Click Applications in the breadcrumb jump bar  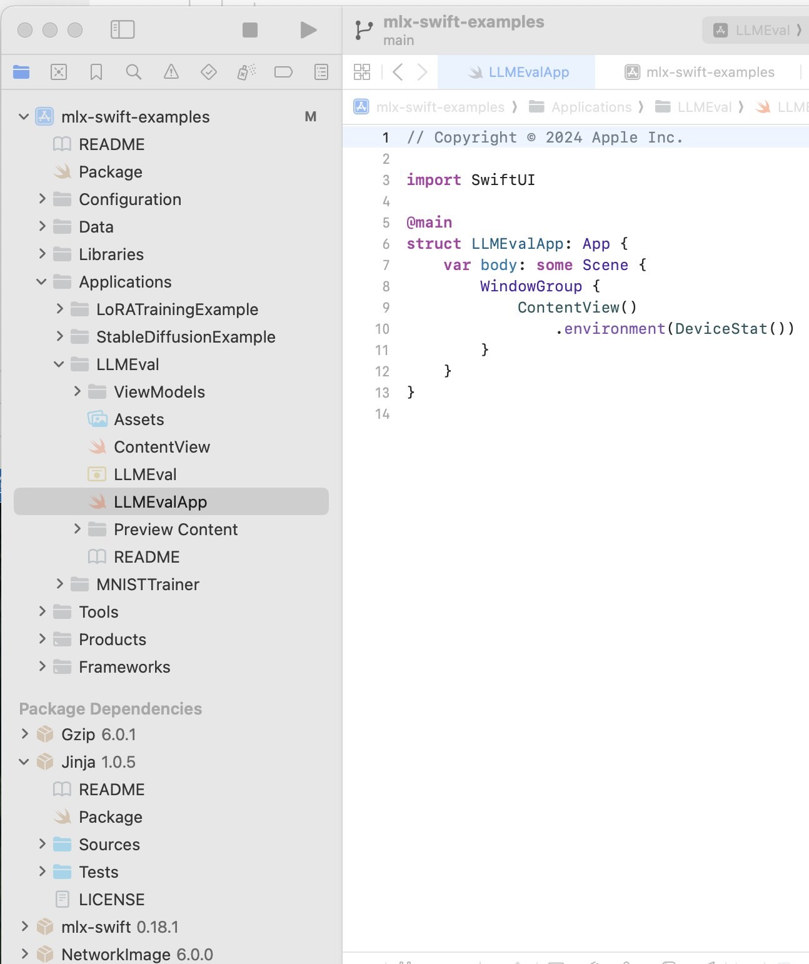[x=591, y=107]
